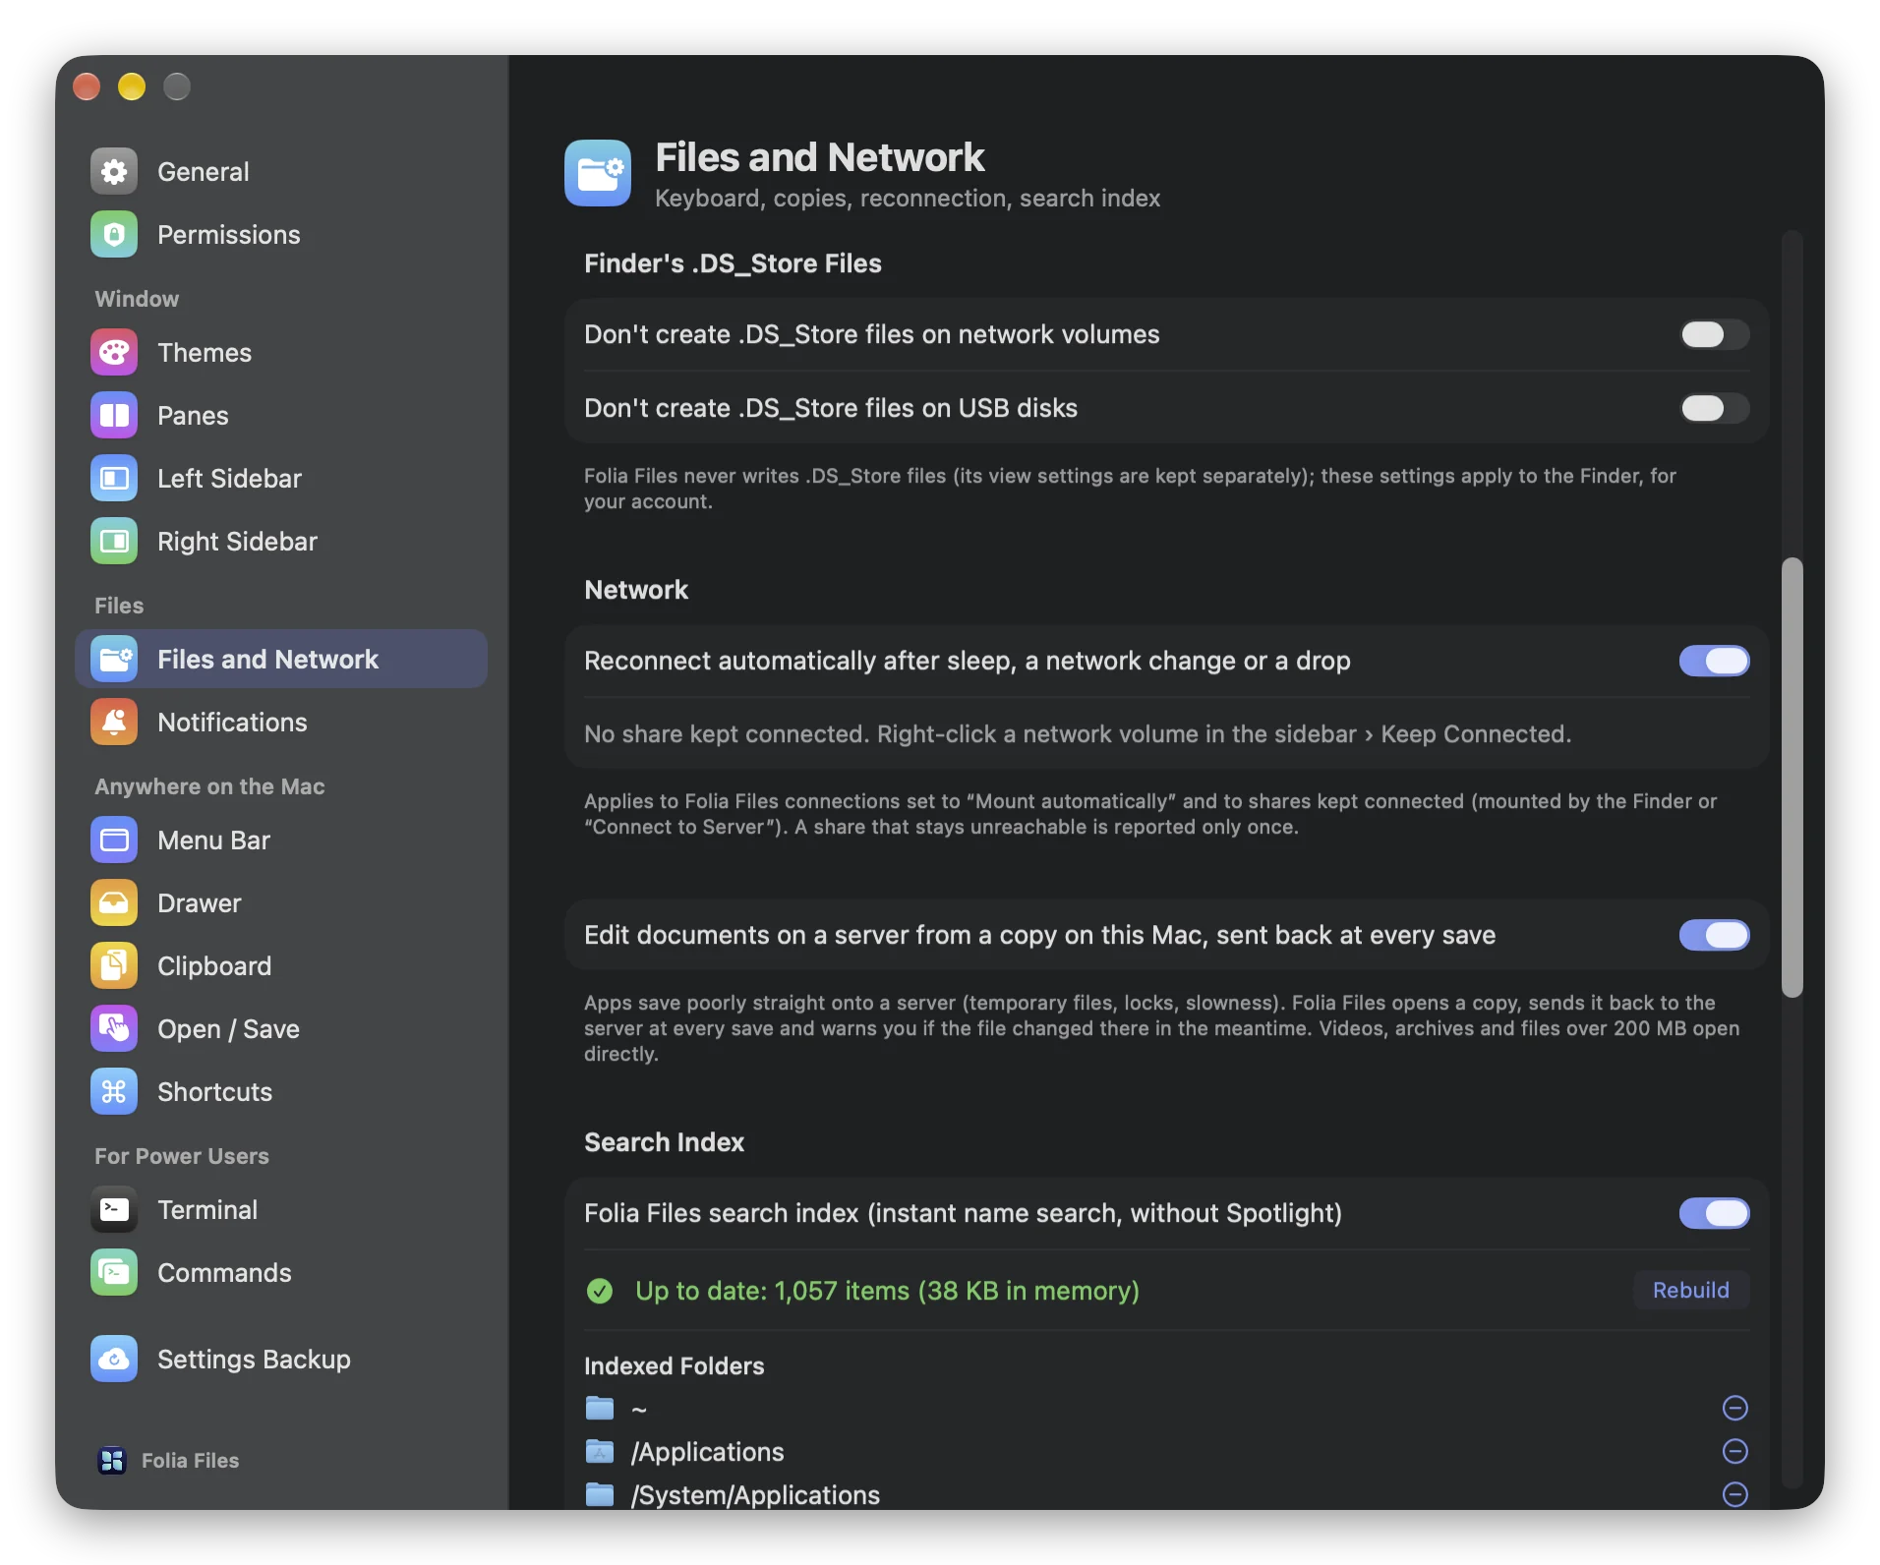Screen dimensions: 1880x1565
Task: Click the home folder (~) icon
Action: pos(600,1409)
